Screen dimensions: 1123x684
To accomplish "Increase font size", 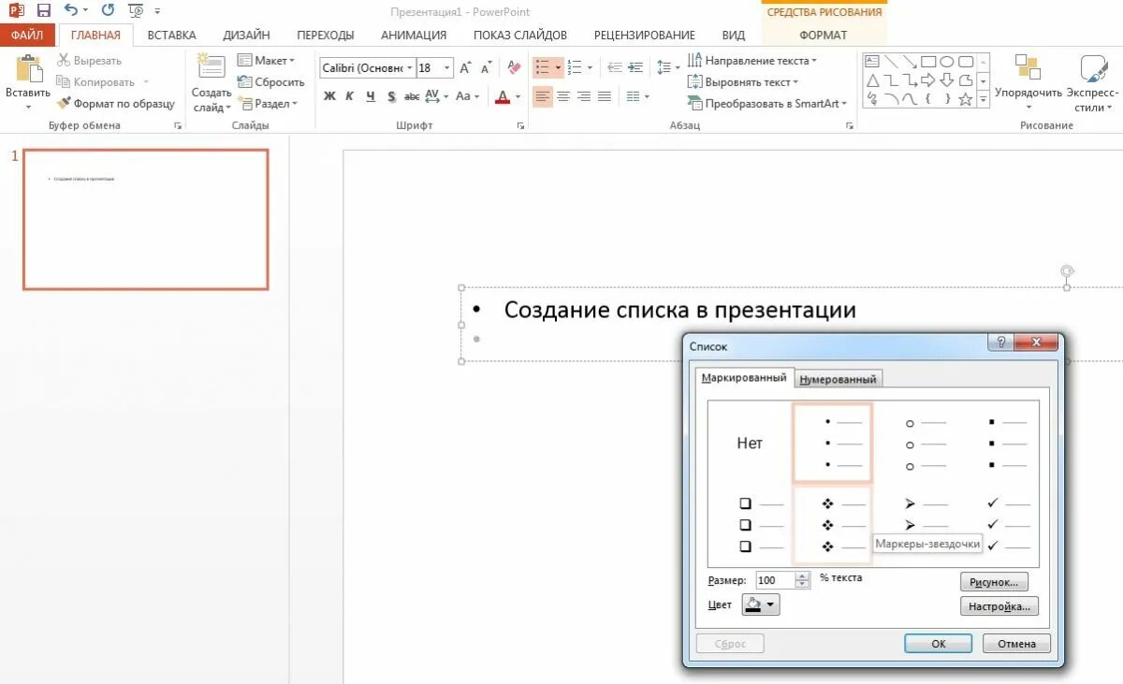I will tap(466, 67).
